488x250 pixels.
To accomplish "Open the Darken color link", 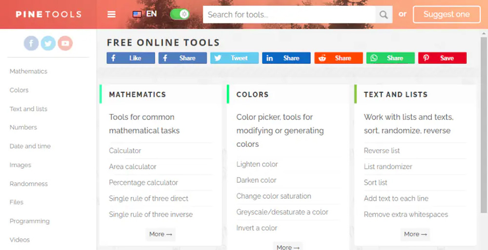I will coord(257,180).
